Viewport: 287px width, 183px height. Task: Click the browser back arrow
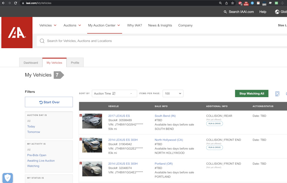(x=3, y=3)
